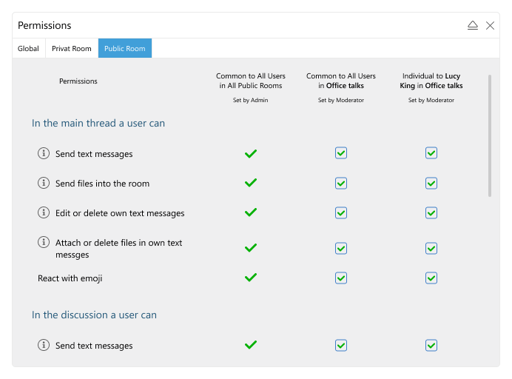Click the 'Set by Admin' label

[x=250, y=100]
